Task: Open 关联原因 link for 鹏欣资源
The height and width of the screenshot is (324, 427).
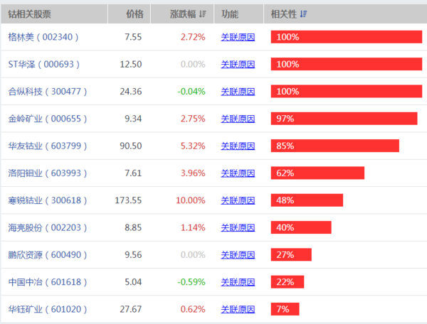Action: [238, 254]
